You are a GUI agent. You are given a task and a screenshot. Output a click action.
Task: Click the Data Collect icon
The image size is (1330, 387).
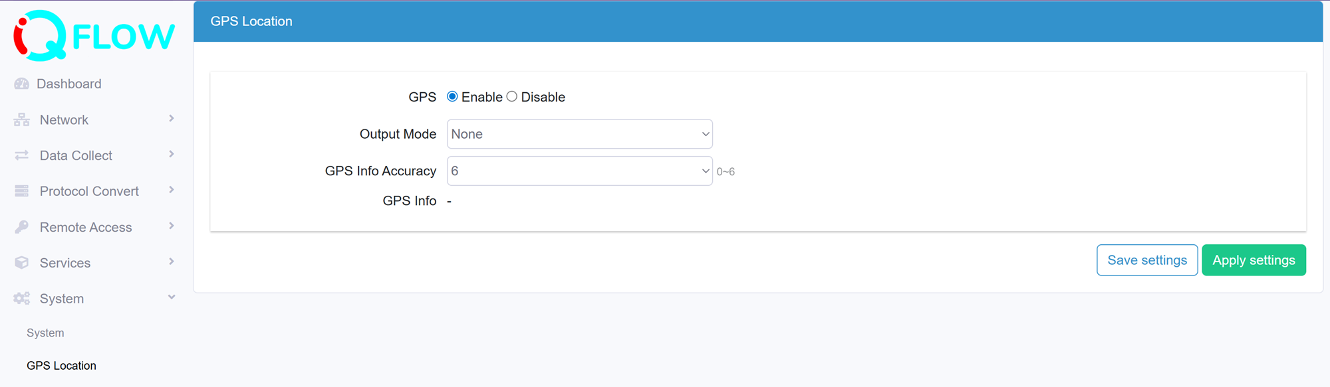click(21, 155)
